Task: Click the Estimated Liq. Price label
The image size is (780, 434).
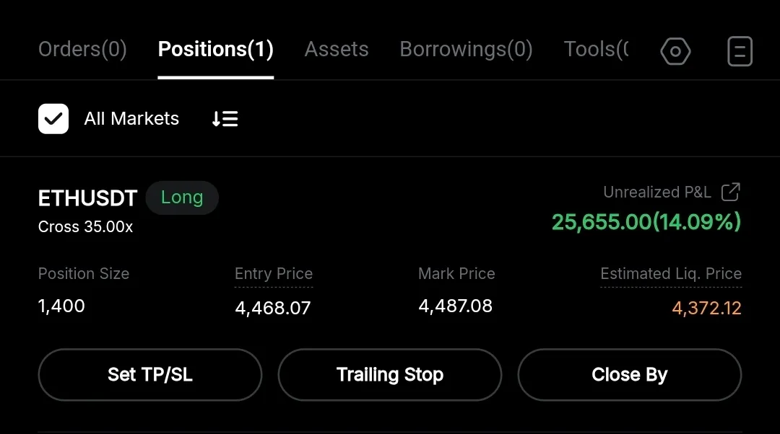Action: tap(671, 274)
